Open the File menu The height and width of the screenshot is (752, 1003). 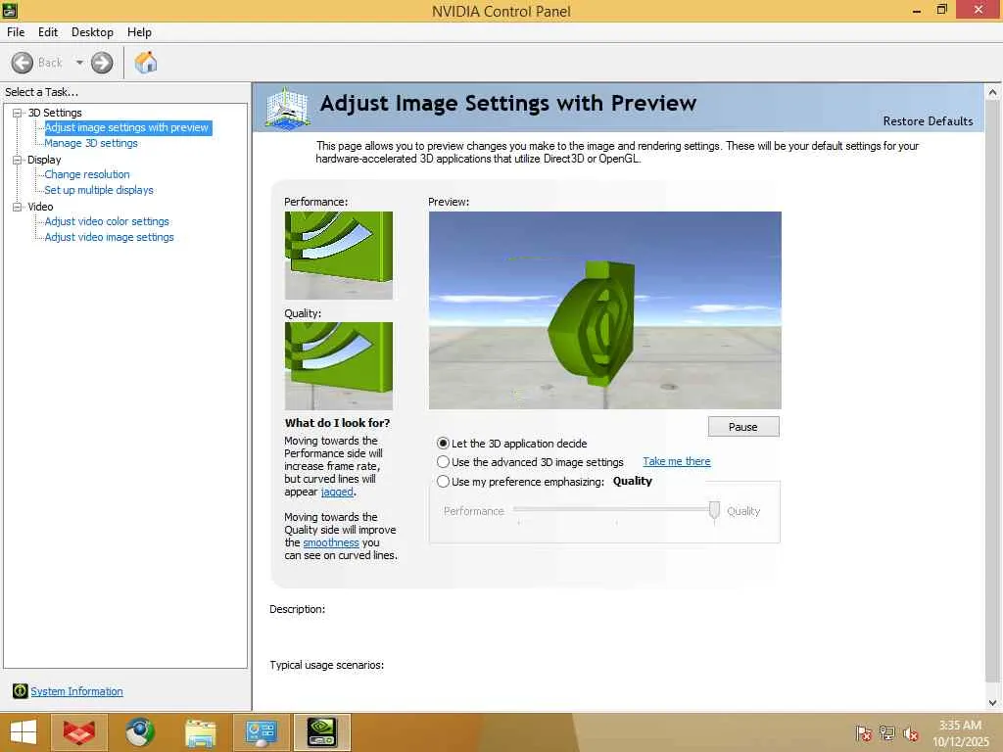(16, 32)
